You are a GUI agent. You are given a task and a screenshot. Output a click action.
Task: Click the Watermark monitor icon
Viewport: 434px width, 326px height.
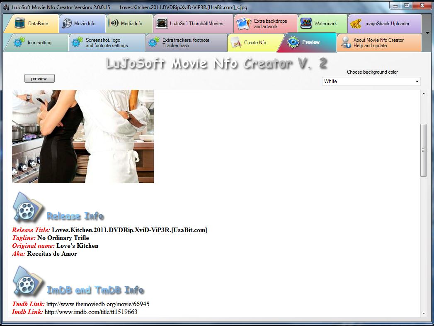(x=306, y=24)
